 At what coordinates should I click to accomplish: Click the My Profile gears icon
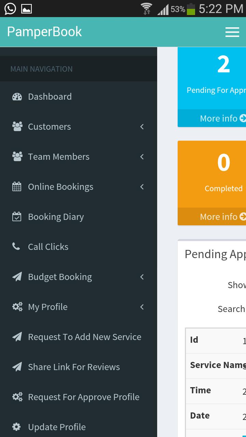click(x=17, y=307)
